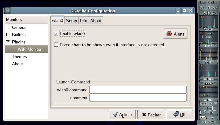The image size is (220, 125).
Task: Click the Proc monitor label
Action: click(x=208, y=46)
